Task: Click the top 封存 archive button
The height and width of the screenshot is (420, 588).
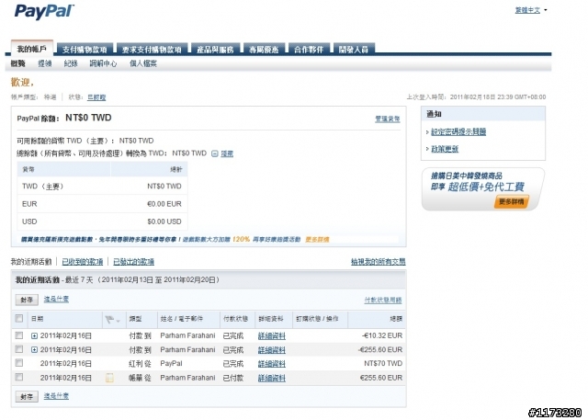Action: coord(27,300)
